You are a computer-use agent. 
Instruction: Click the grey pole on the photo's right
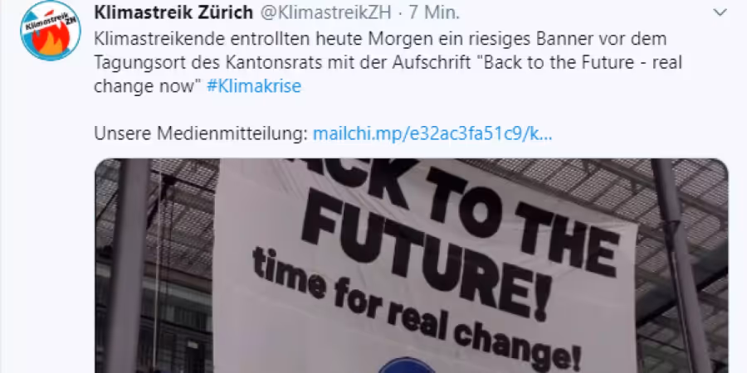[676, 265]
